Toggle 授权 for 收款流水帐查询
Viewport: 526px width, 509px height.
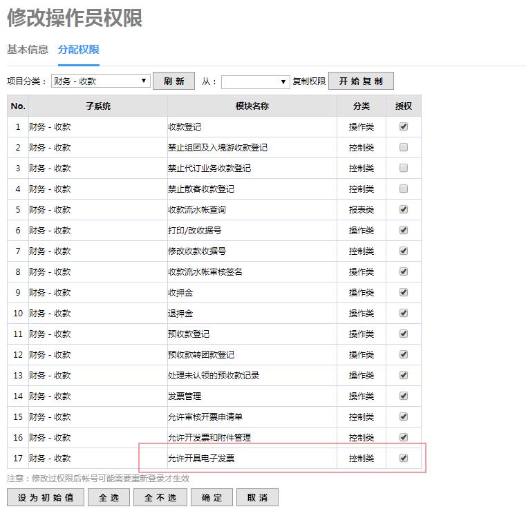click(x=404, y=210)
